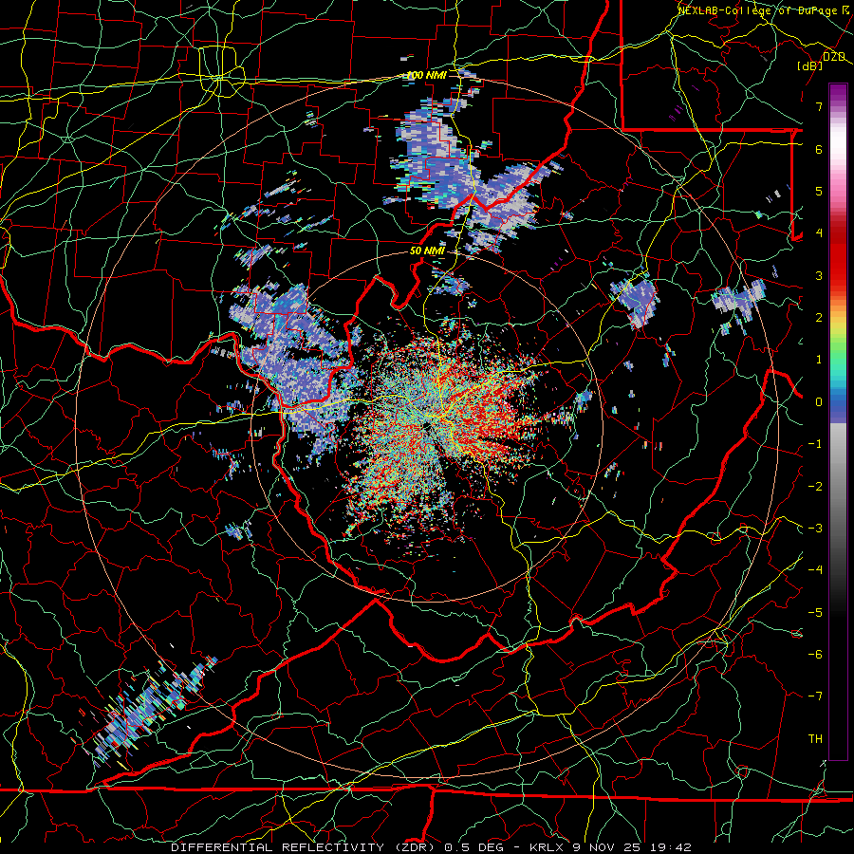Click the 4 tick label on the color scale
854x854 pixels.
[x=819, y=233]
